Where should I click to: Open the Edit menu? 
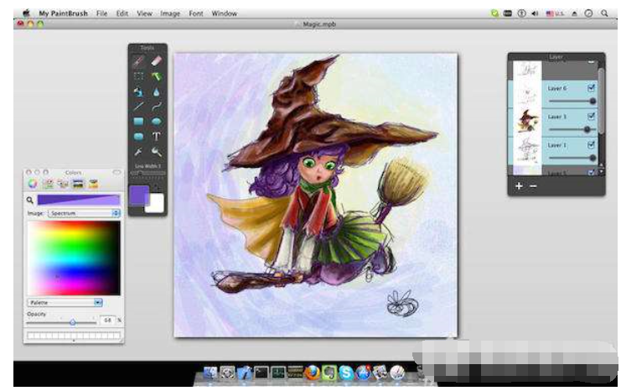122,13
